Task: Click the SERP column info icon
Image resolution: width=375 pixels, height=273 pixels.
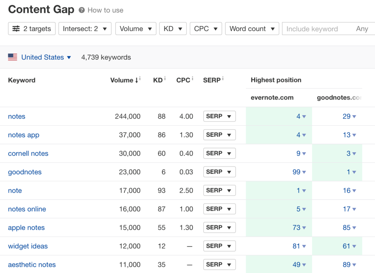Action: click(x=223, y=78)
